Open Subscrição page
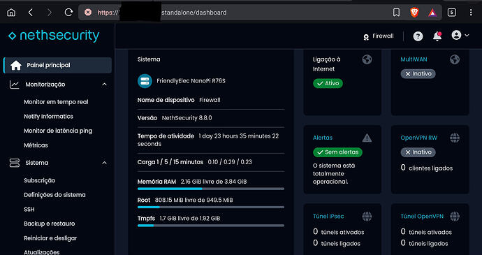 click(x=40, y=180)
